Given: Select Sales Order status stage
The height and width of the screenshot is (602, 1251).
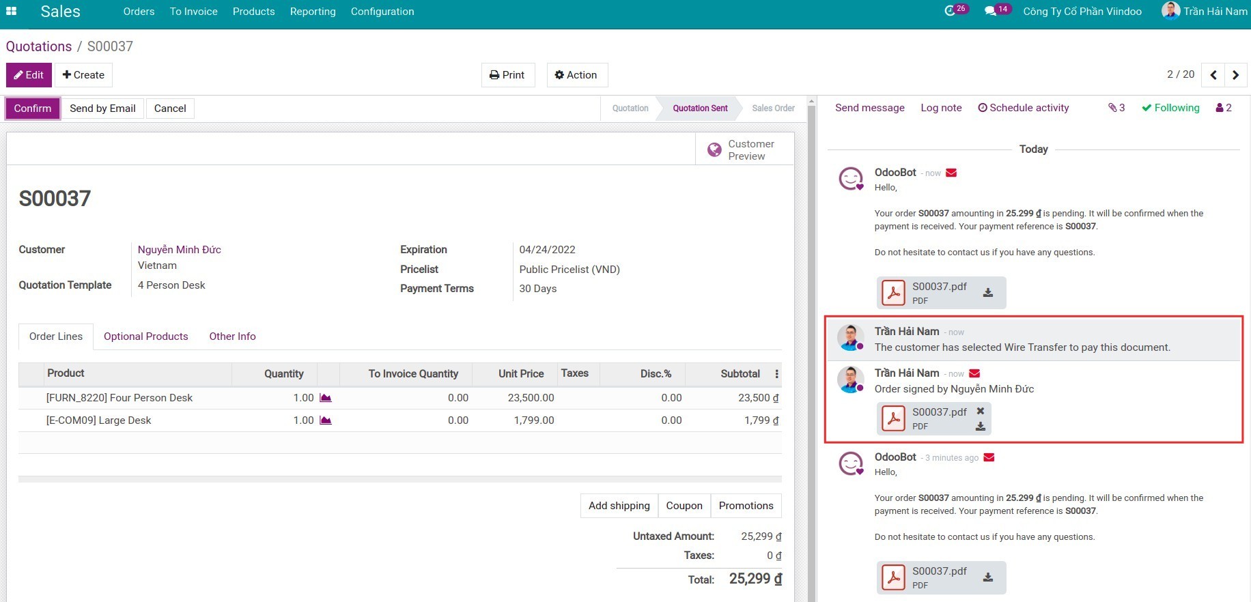Looking at the screenshot, I should pyautogui.click(x=773, y=109).
